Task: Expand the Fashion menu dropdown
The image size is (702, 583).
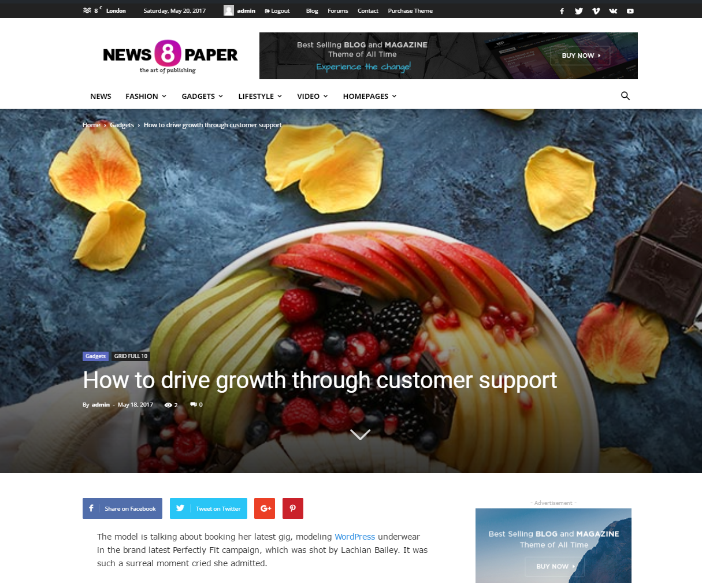Action: point(146,96)
